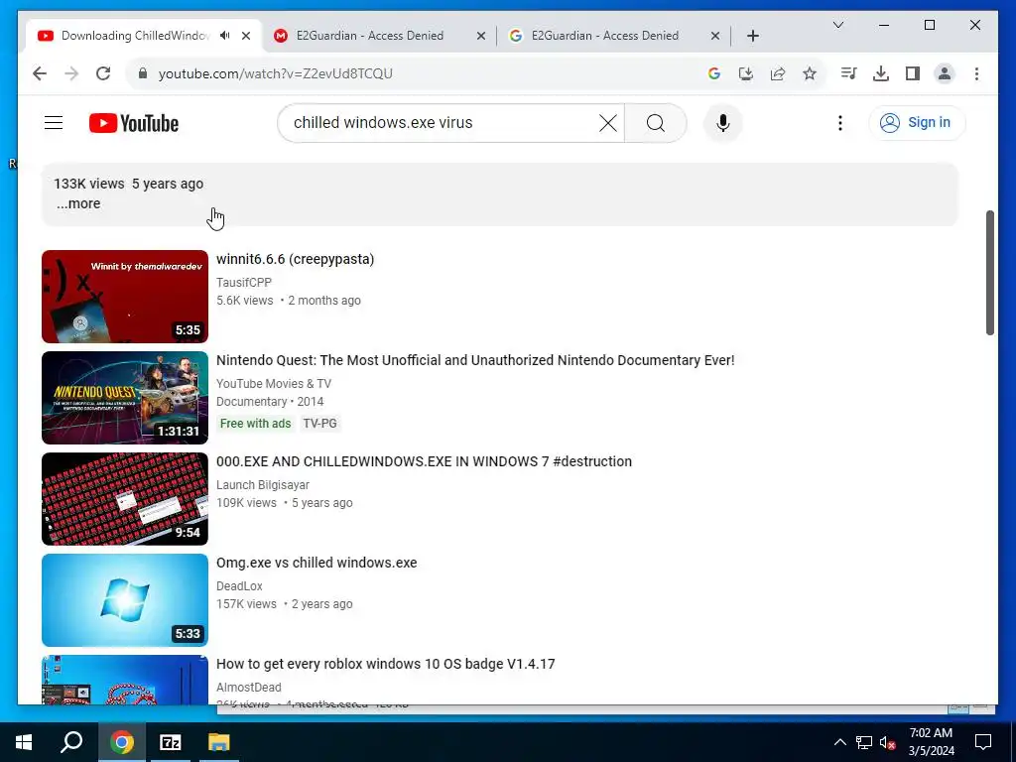Open the winnit6.6.6 video thumbnail
1016x762 pixels.
coord(125,297)
